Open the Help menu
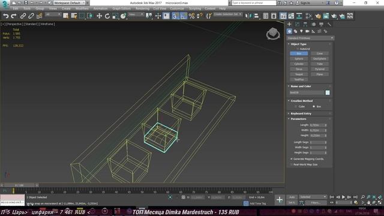 [x=223, y=8]
